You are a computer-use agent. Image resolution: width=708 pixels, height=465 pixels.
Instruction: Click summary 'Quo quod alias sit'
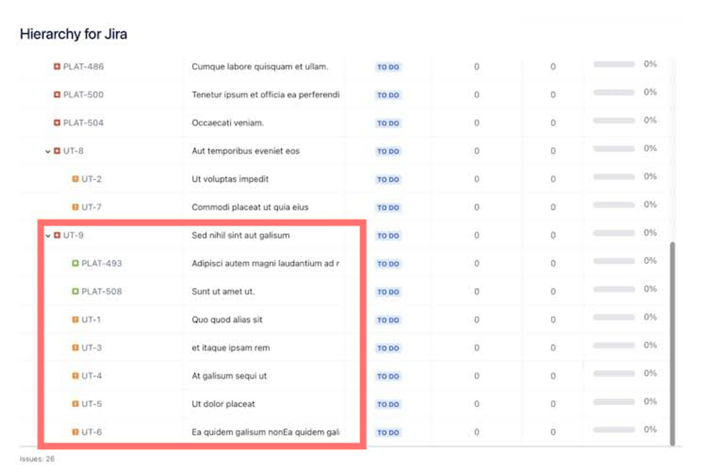coord(227,319)
